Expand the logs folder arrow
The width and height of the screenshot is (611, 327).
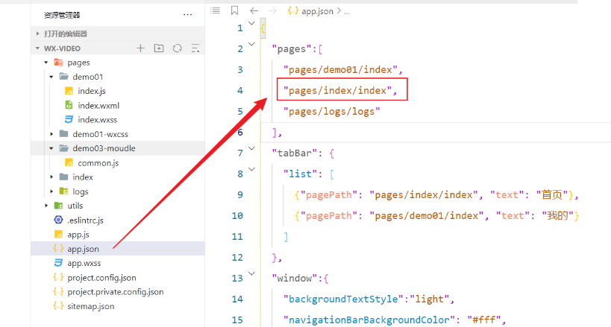click(51, 191)
